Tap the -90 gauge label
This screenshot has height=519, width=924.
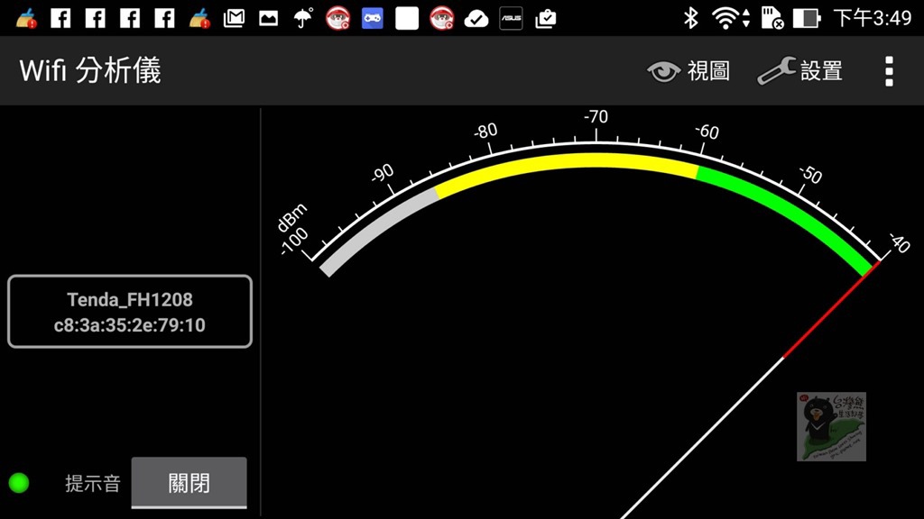[383, 172]
